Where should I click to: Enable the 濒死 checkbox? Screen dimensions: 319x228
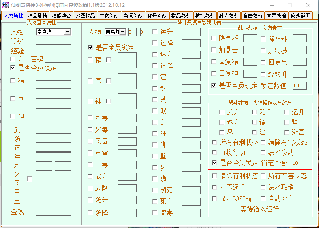click(x=155, y=190)
